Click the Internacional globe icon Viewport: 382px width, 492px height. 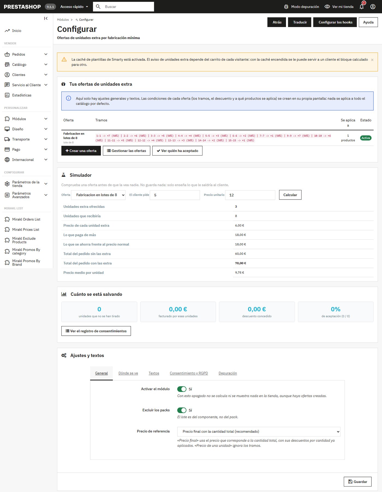click(7, 160)
